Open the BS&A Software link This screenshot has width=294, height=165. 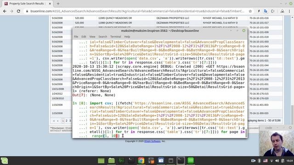click(152, 141)
